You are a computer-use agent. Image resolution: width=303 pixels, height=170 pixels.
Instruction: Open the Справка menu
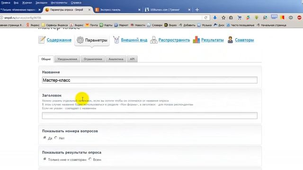76,3
